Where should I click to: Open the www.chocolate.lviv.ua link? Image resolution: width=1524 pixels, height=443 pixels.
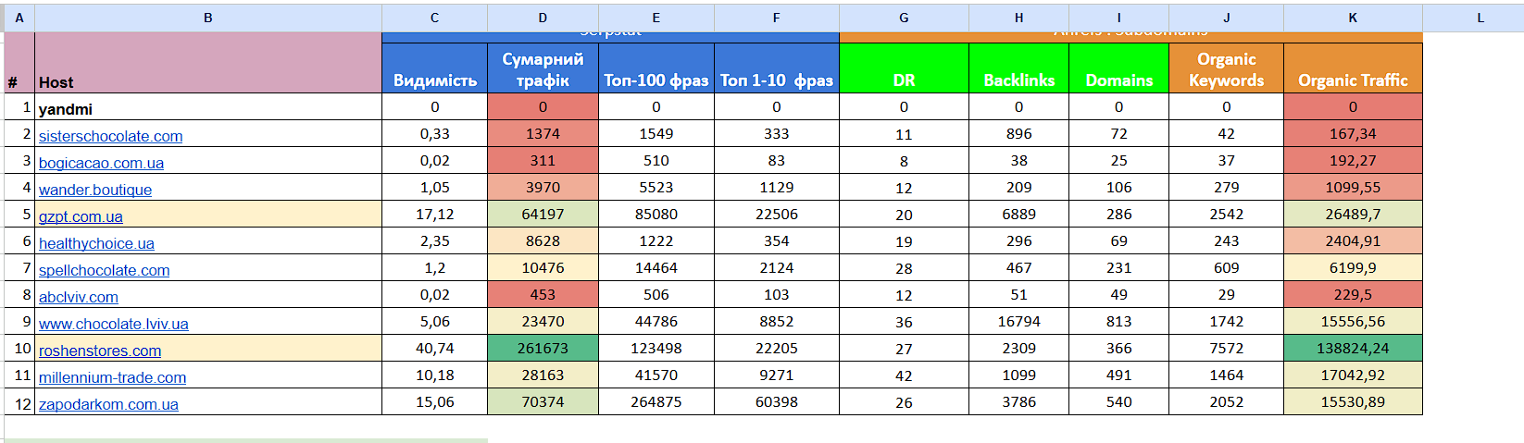click(x=113, y=324)
